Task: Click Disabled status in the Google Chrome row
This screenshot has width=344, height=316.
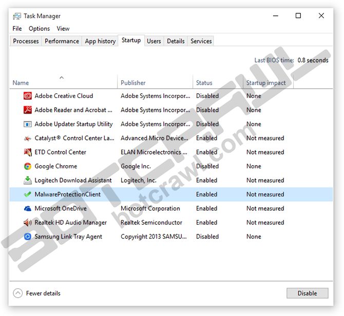Action: (207, 166)
